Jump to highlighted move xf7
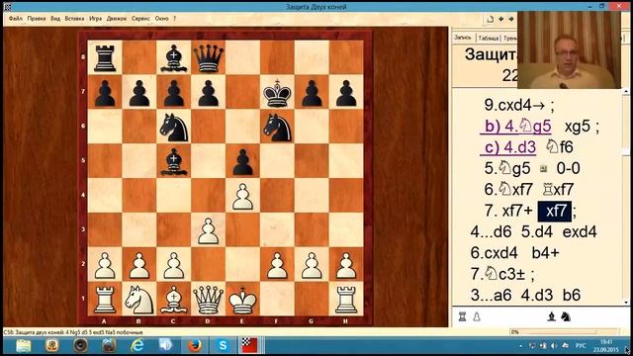The width and height of the screenshot is (633, 356). coord(555,211)
